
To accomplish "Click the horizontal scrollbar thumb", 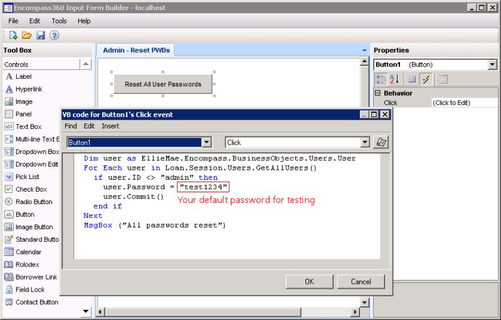I will coord(203,312).
